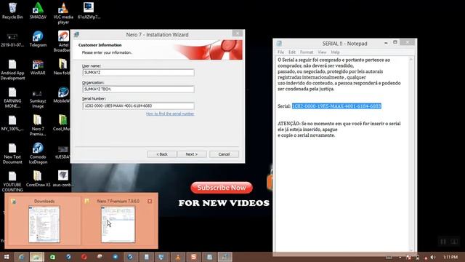The image size is (465, 262).
Task: Click the Next button in Nero wizard
Action: pyautogui.click(x=192, y=154)
